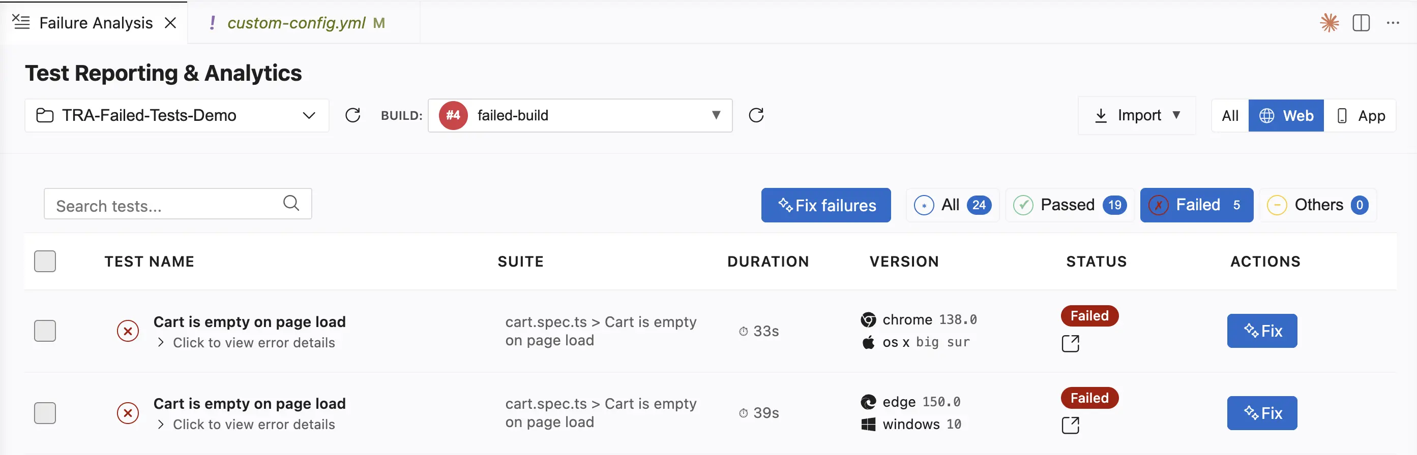This screenshot has height=455, width=1417.
Task: Click the VERSION column header
Action: tap(904, 262)
